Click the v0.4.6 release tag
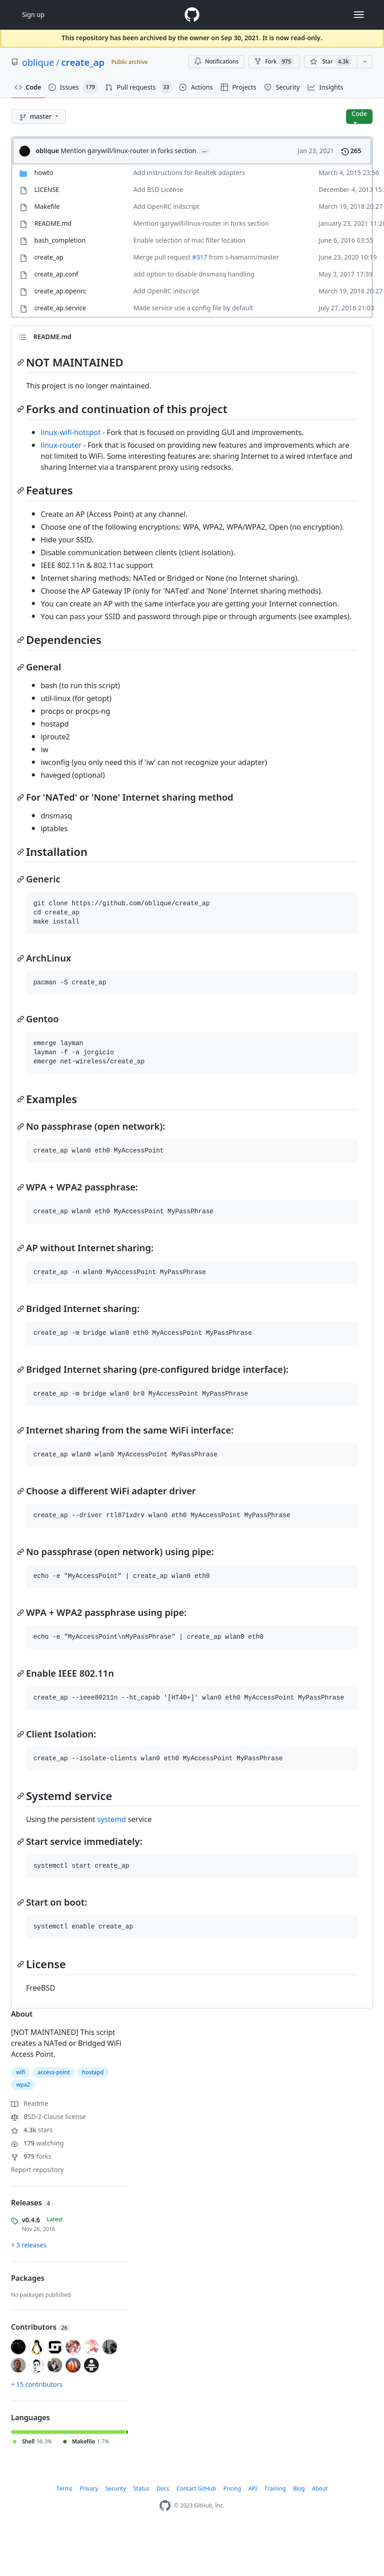 (x=31, y=2219)
